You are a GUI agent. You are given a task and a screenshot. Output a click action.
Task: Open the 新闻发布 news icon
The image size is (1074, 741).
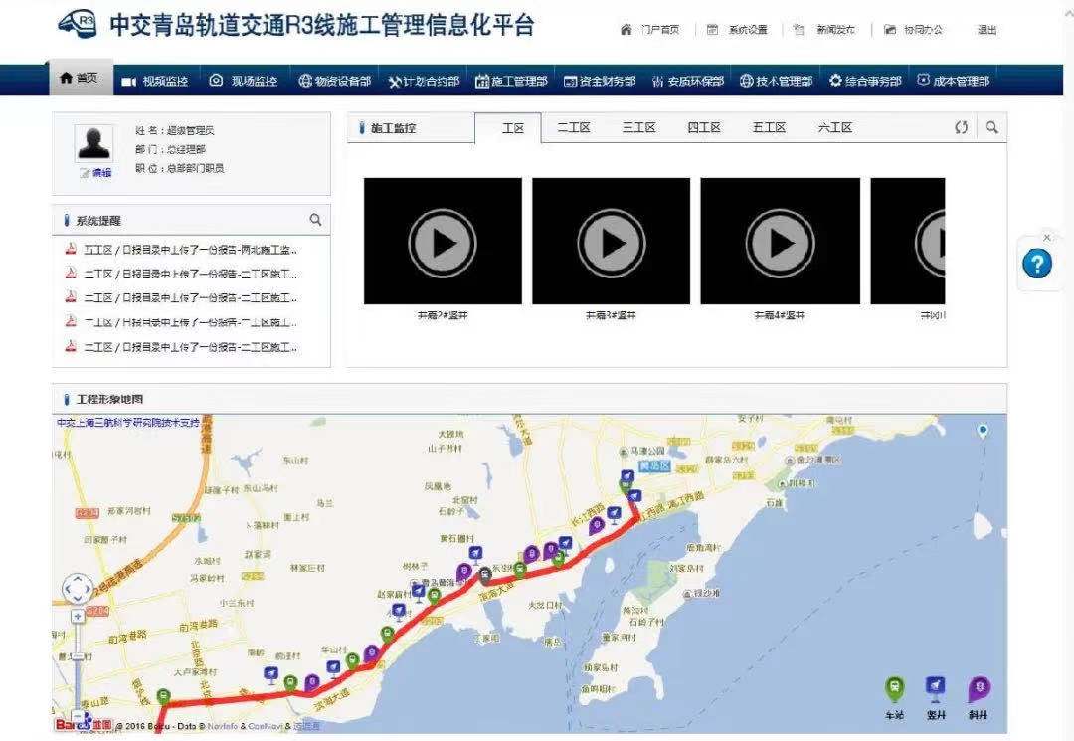pos(799,30)
